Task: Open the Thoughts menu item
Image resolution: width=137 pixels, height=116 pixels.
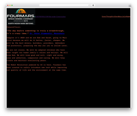Action: pyautogui.click(x=110, y=16)
